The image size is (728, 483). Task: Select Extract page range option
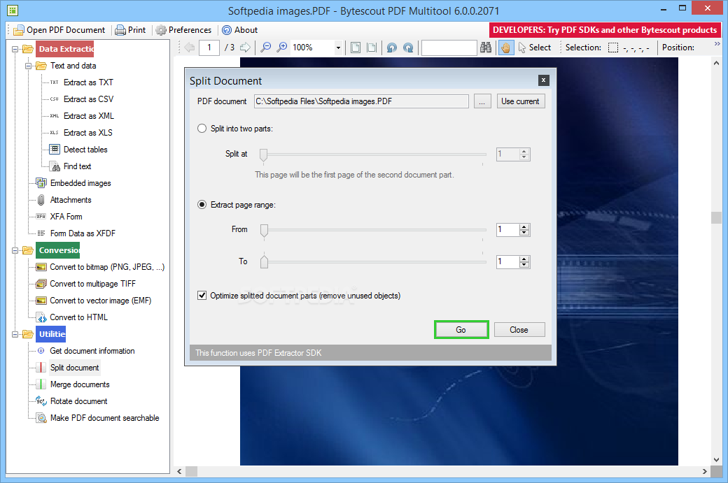click(202, 204)
